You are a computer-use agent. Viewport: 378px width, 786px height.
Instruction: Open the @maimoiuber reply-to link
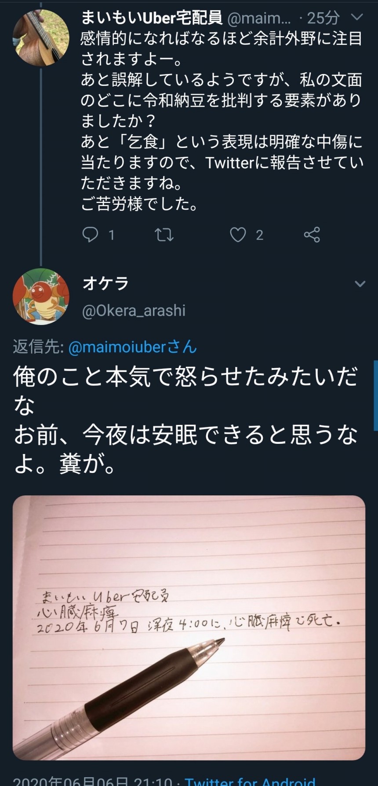132,347
